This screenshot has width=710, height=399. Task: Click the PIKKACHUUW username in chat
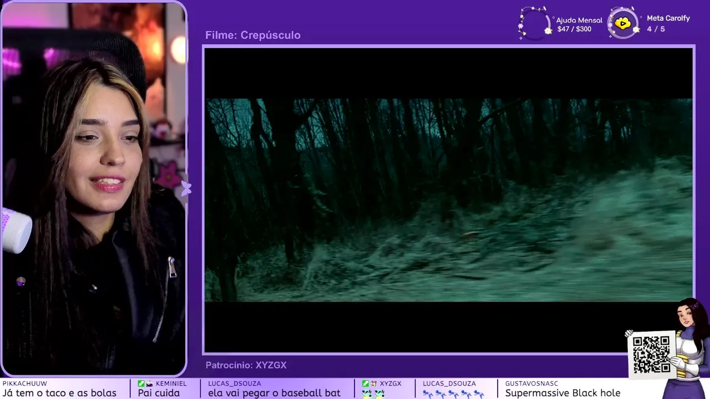[x=25, y=383]
